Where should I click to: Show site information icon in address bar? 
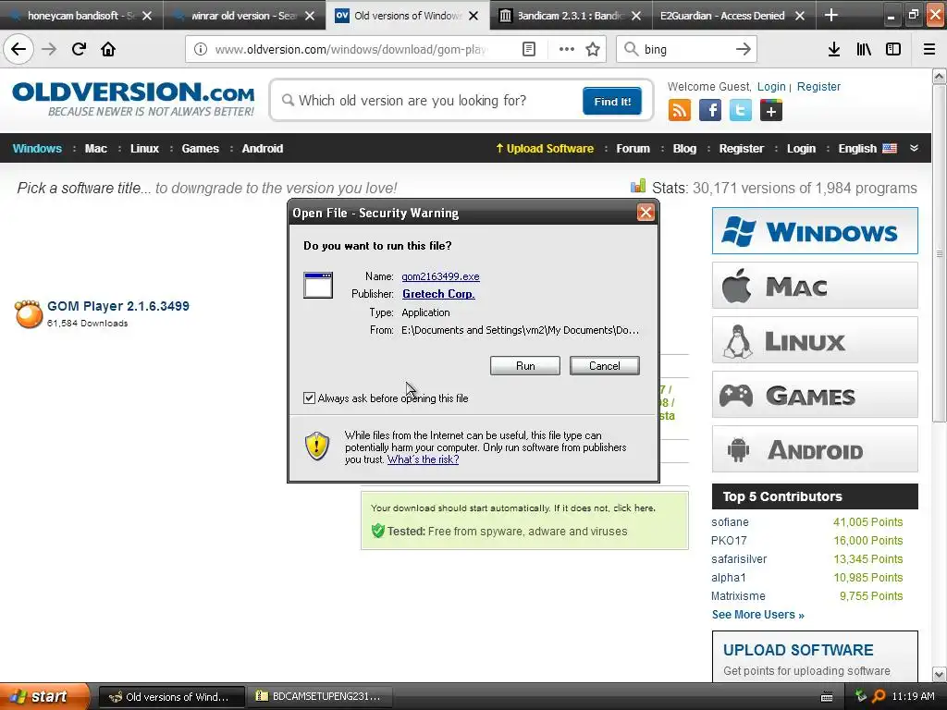click(200, 49)
